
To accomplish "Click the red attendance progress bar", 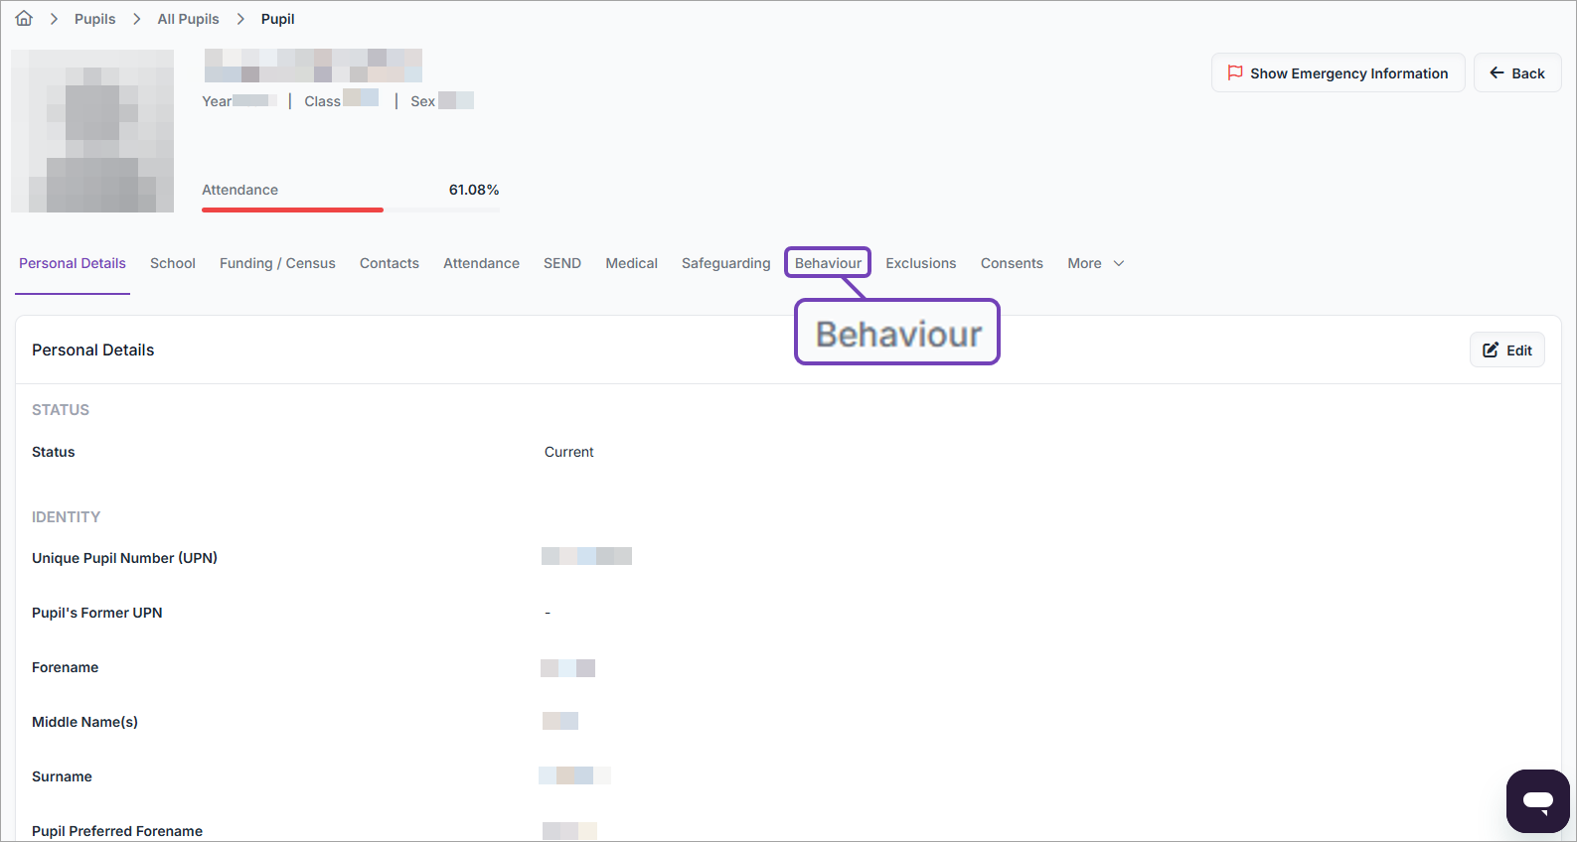I will tap(292, 210).
